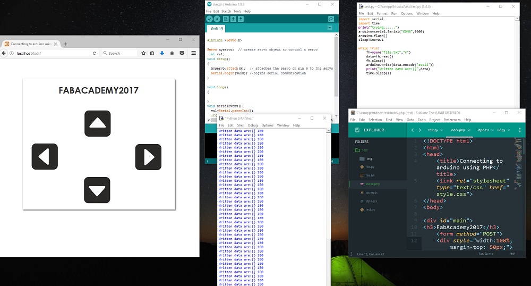This screenshot has width=531, height=286.
Task: Click the right arrow button on webpage
Action: point(148,157)
